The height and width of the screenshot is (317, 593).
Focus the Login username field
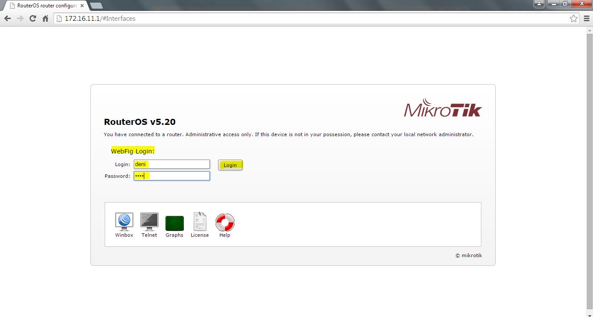click(172, 164)
